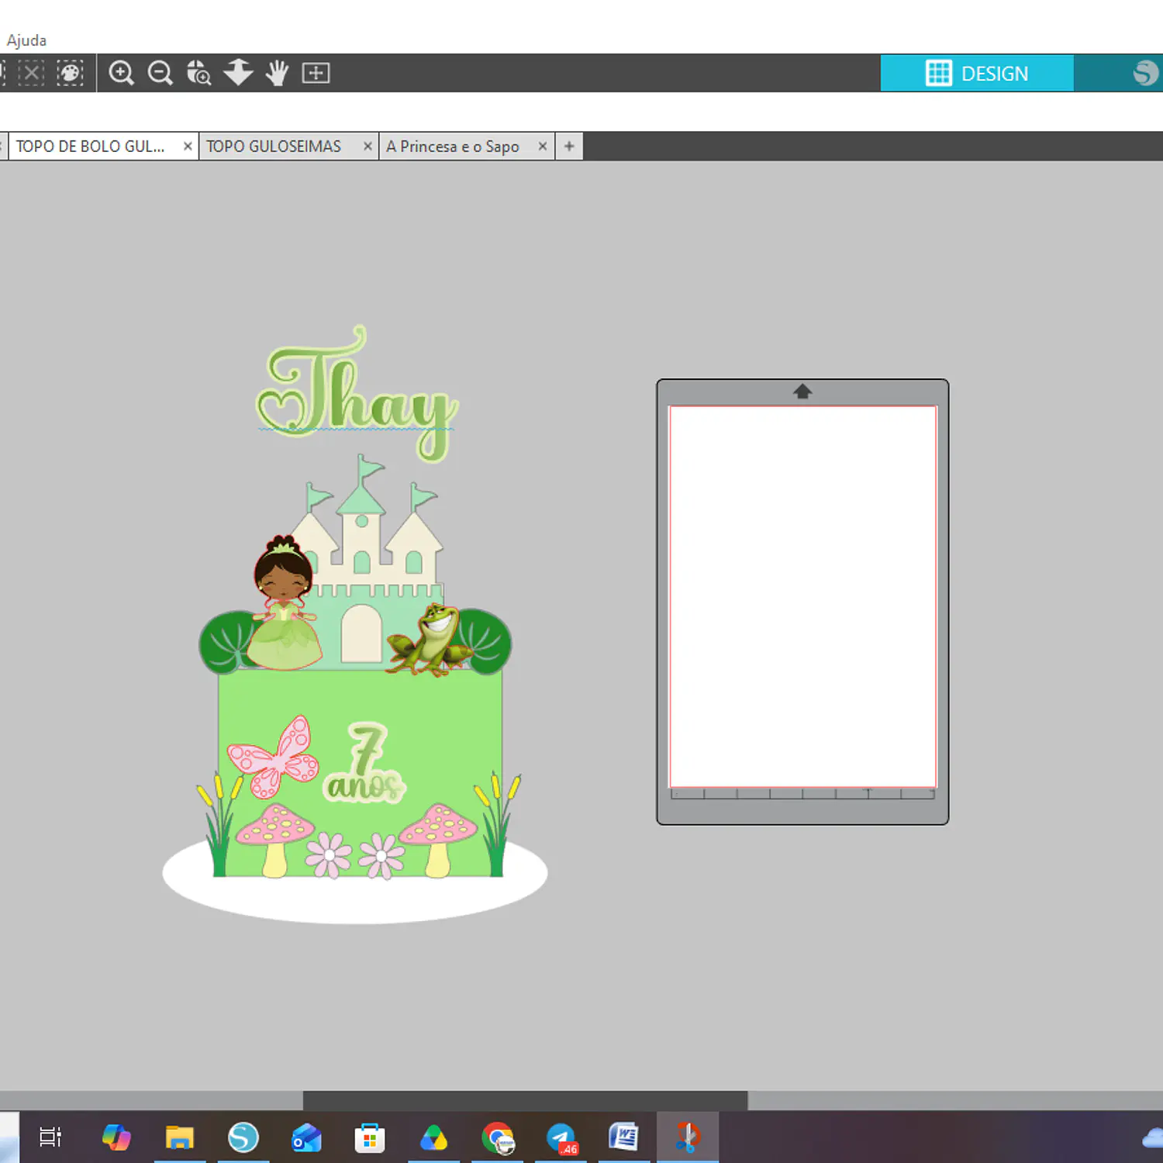The image size is (1163, 1163).
Task: Close the TOPO GULOSEIMAS tab
Action: [x=368, y=146]
